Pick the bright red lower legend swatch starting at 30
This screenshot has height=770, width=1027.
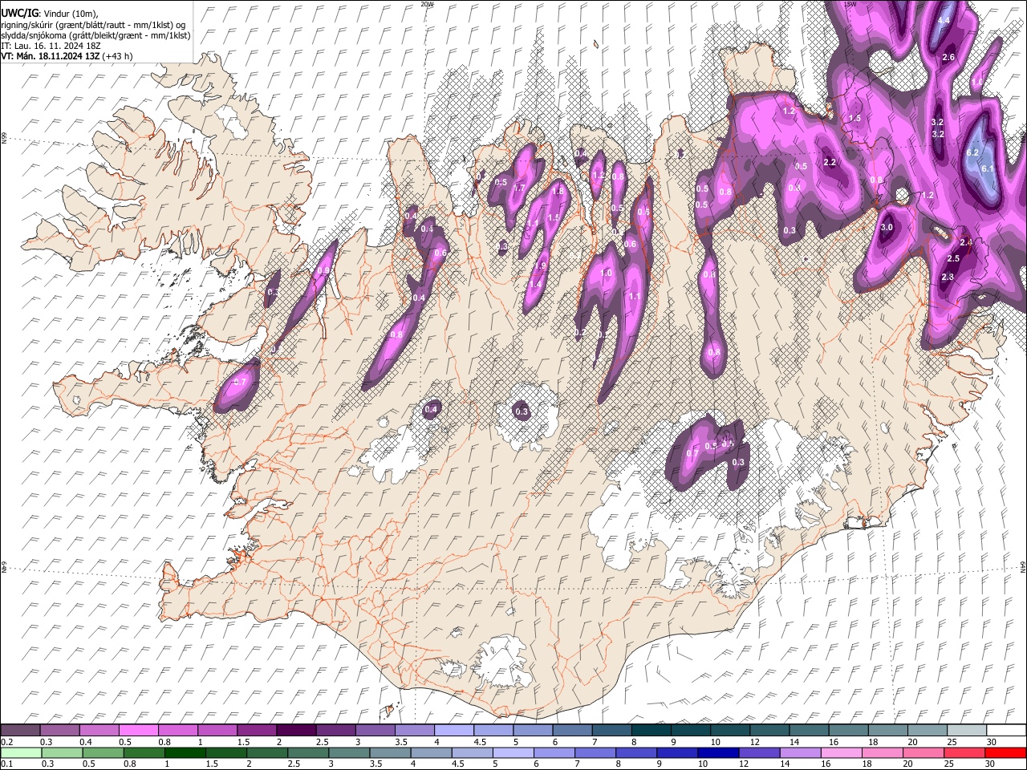coord(1006,752)
